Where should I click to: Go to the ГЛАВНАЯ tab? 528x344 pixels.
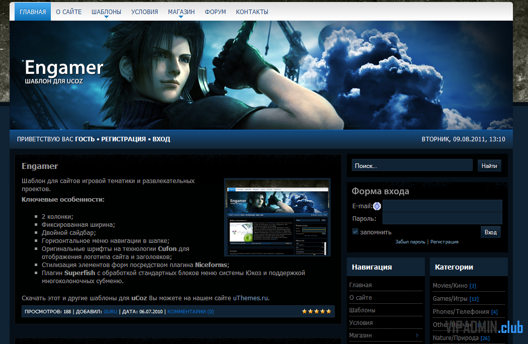[33, 12]
